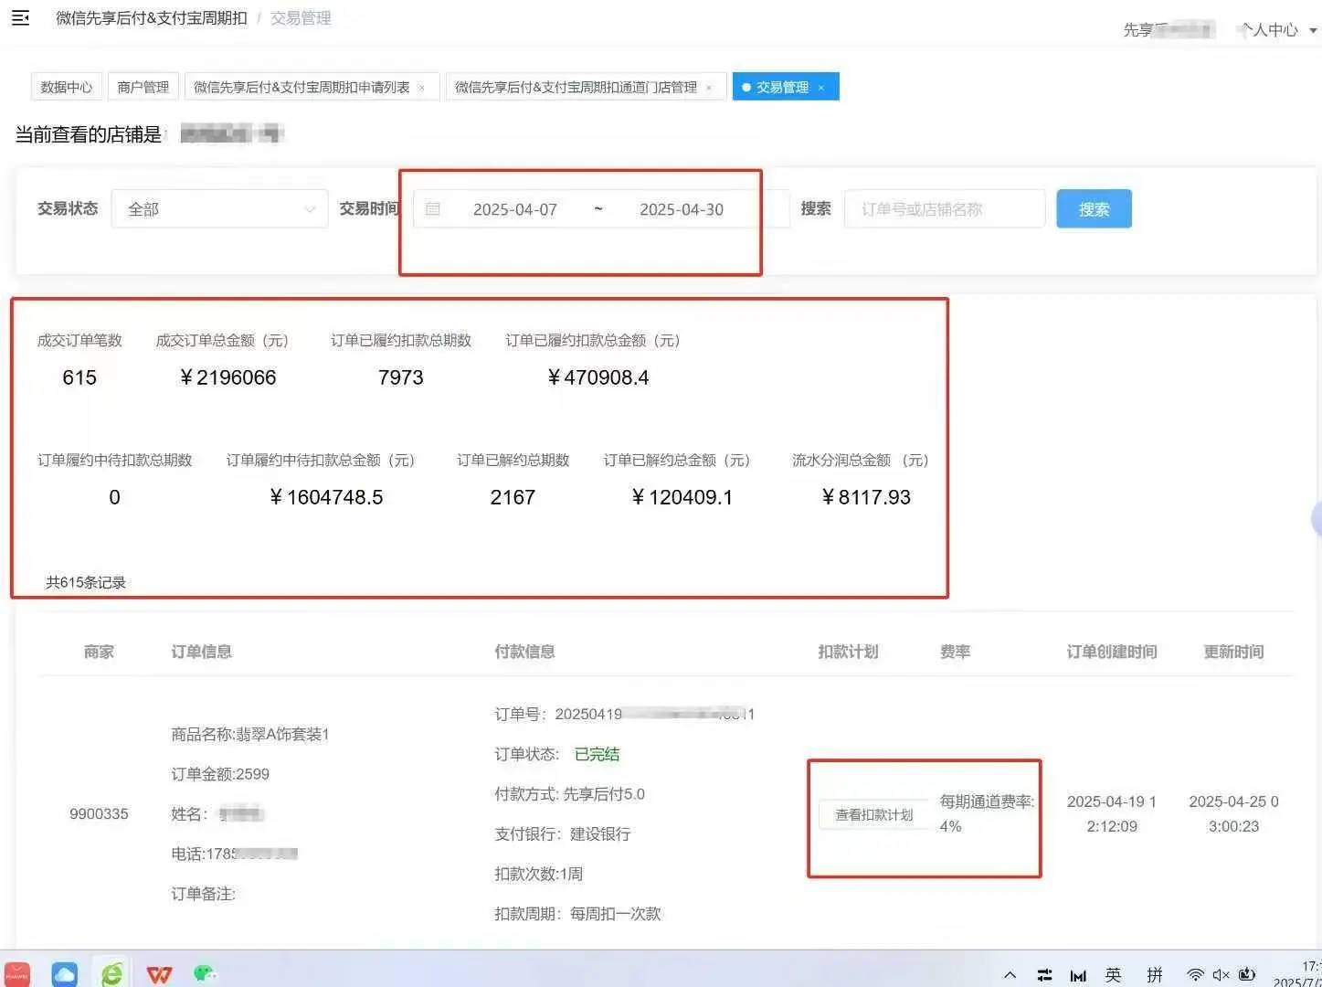Screen dimensions: 1322x987
Task: Click the 扣款计划 column header
Action: pyautogui.click(x=848, y=652)
